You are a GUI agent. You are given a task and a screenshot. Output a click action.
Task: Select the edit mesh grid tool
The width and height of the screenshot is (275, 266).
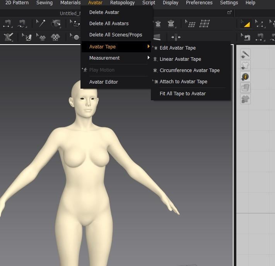[x=190, y=24]
